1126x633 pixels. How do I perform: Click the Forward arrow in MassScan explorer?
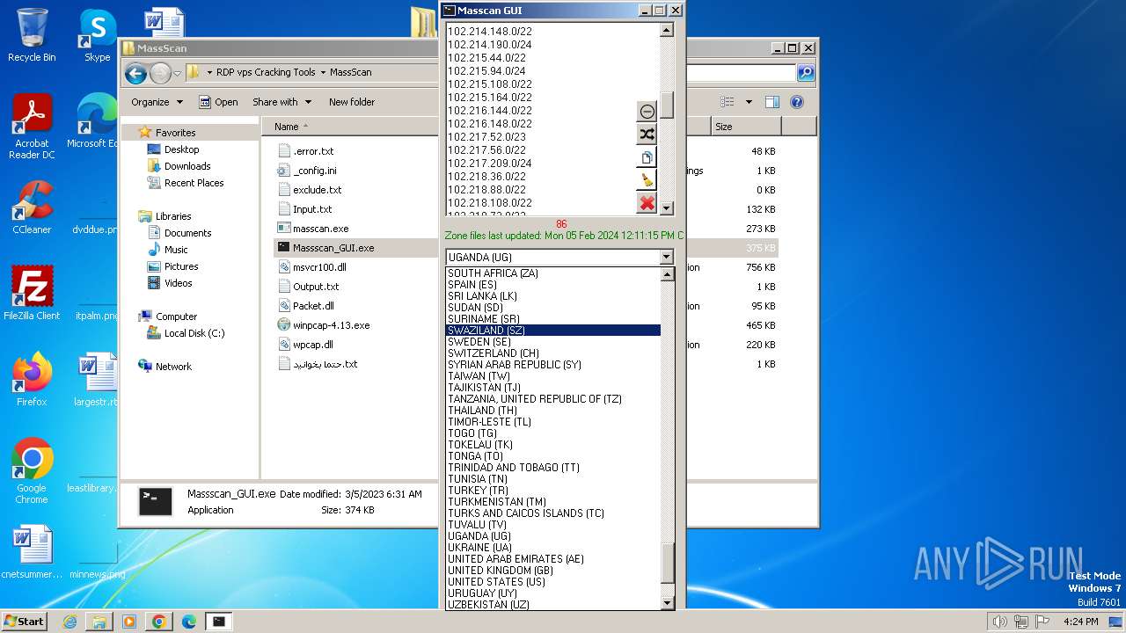click(x=160, y=73)
